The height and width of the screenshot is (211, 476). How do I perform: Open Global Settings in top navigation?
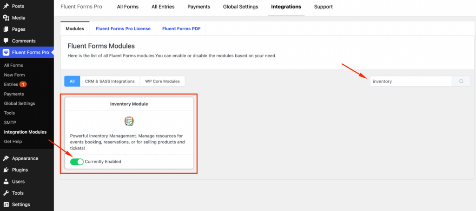240,7
